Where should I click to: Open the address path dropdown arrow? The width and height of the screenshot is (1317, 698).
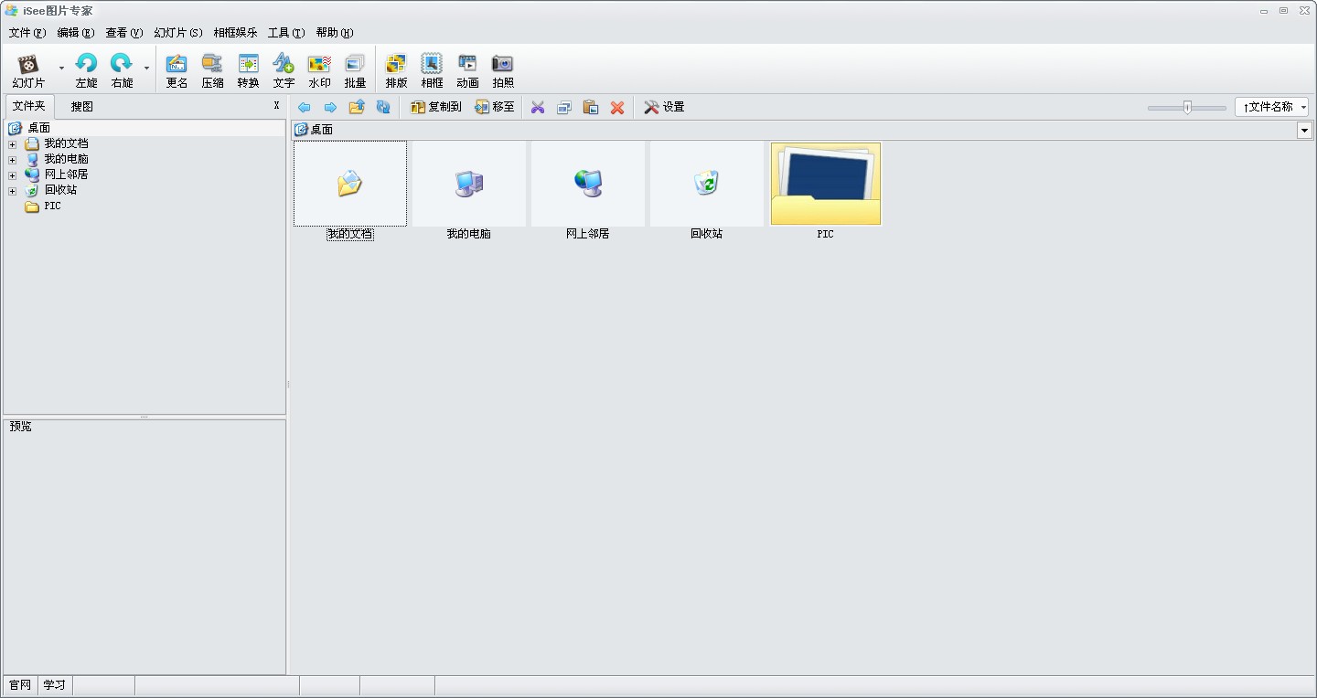pyautogui.click(x=1304, y=131)
